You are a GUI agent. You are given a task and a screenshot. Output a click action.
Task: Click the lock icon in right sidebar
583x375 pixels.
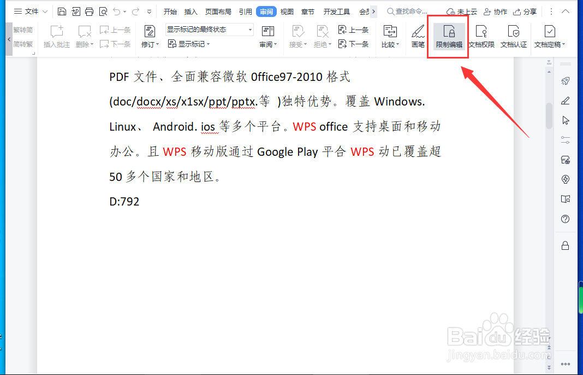(566, 245)
